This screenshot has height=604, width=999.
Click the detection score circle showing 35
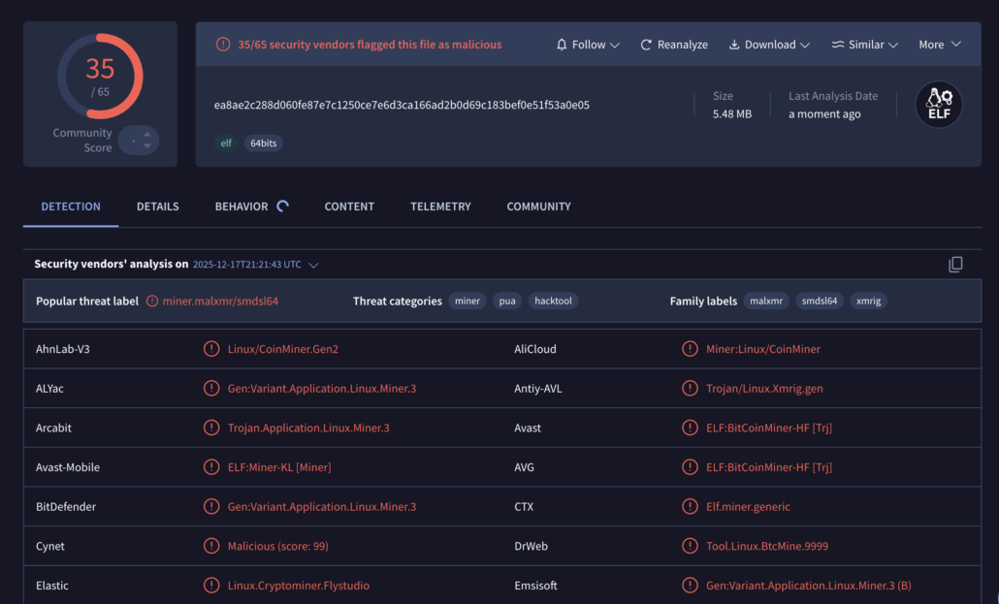pyautogui.click(x=100, y=77)
